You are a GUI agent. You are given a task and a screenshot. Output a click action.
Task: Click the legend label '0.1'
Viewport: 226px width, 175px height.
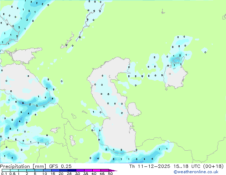click(x=4, y=174)
